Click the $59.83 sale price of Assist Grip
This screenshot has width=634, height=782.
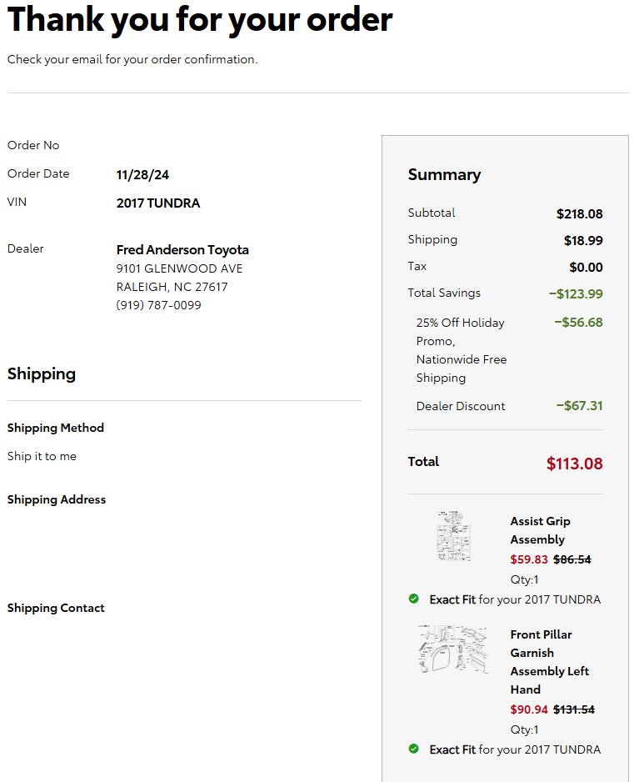point(529,559)
